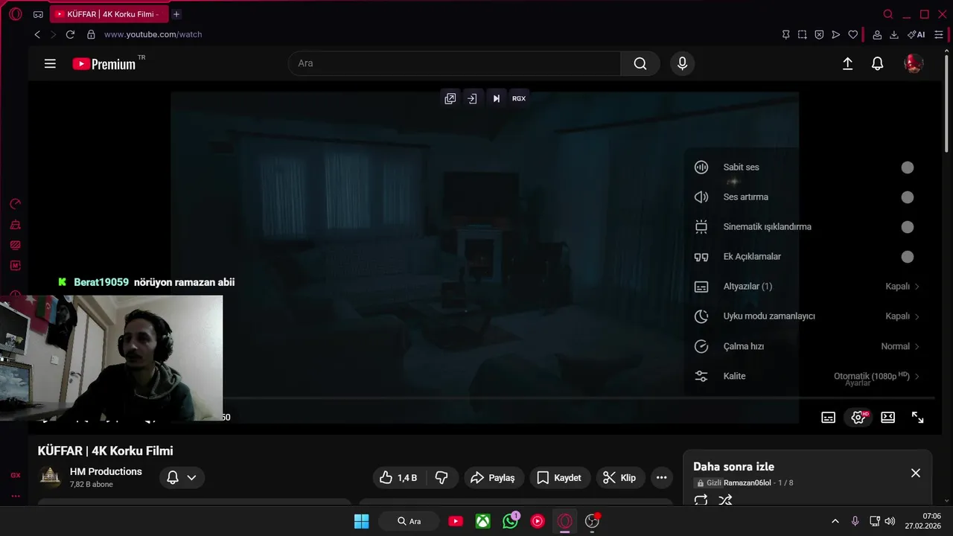Viewport: 953px width, 536px height.
Task: Click the Klip button
Action: click(619, 478)
